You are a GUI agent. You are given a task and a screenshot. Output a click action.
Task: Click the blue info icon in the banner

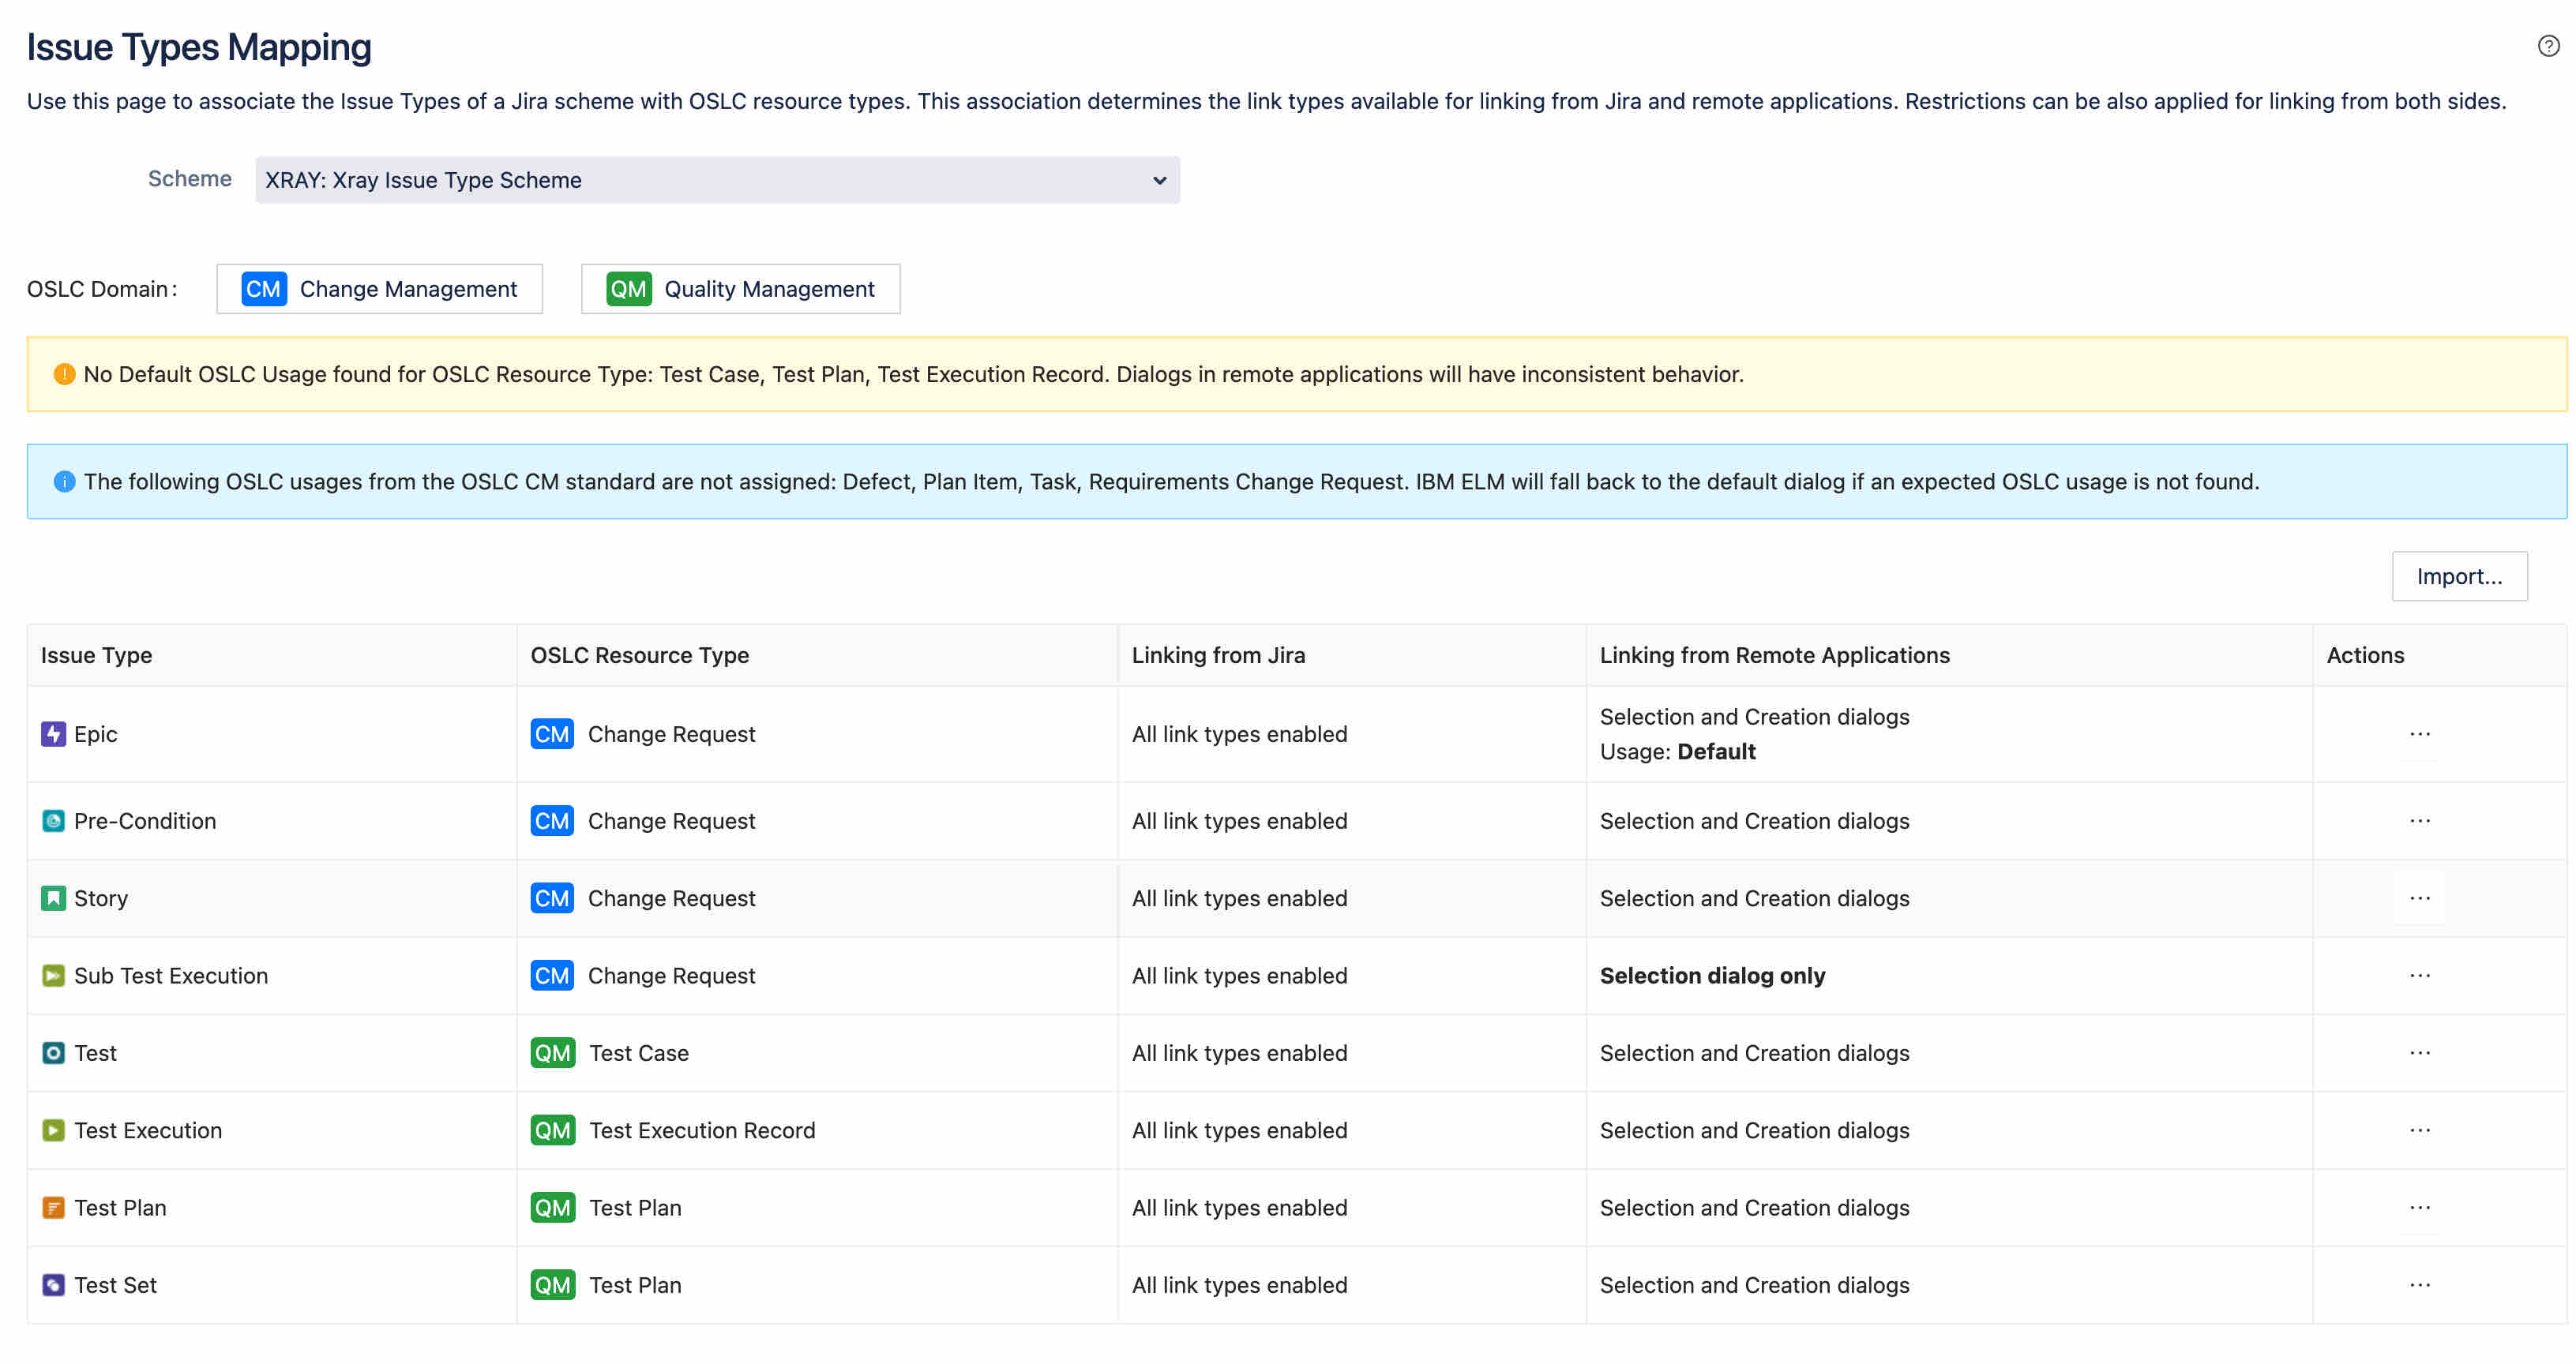click(64, 482)
